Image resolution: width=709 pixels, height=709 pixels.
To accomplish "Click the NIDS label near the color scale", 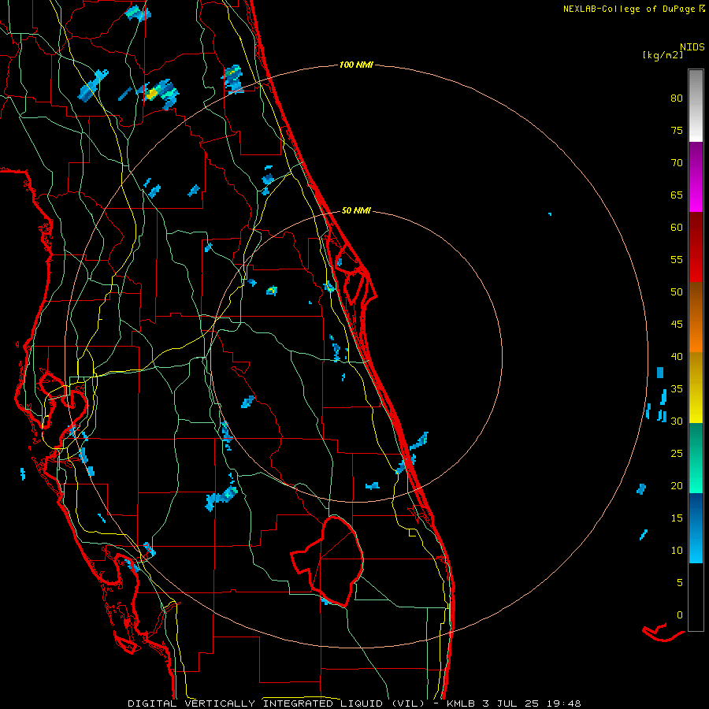I will click(692, 47).
